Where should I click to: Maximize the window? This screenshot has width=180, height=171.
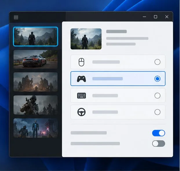click(155, 17)
